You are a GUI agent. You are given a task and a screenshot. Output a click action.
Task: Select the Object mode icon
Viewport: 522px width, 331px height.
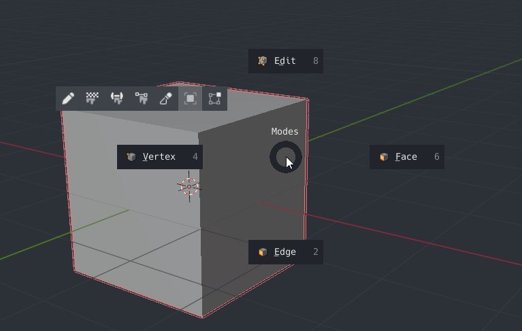[190, 99]
